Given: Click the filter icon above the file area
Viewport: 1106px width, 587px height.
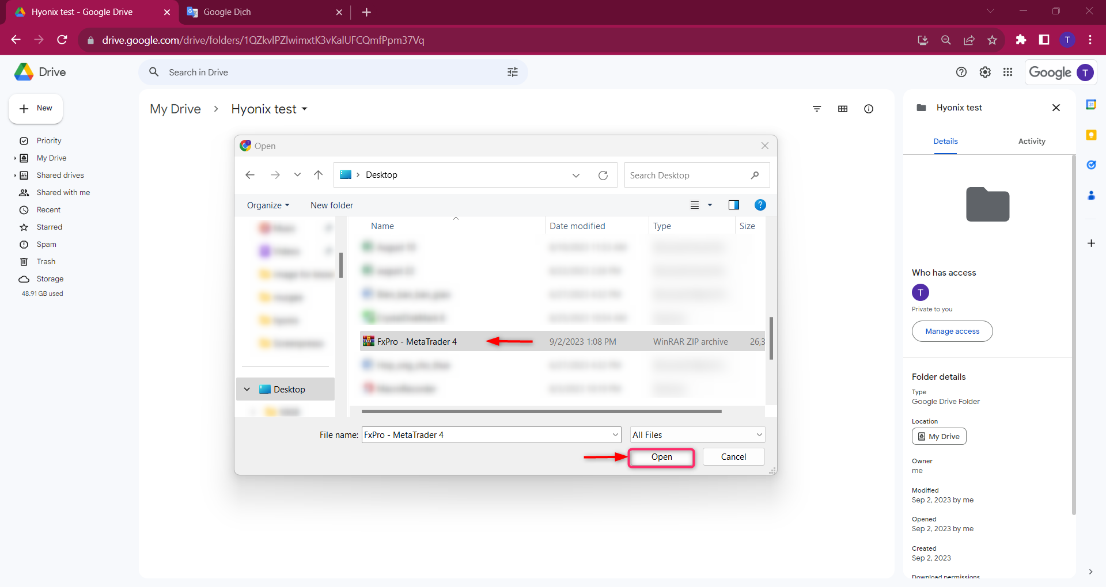Looking at the screenshot, I should click(x=817, y=109).
